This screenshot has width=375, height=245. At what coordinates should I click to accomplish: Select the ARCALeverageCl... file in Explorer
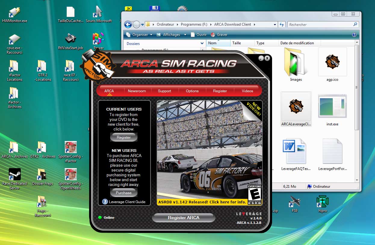[x=296, y=109]
